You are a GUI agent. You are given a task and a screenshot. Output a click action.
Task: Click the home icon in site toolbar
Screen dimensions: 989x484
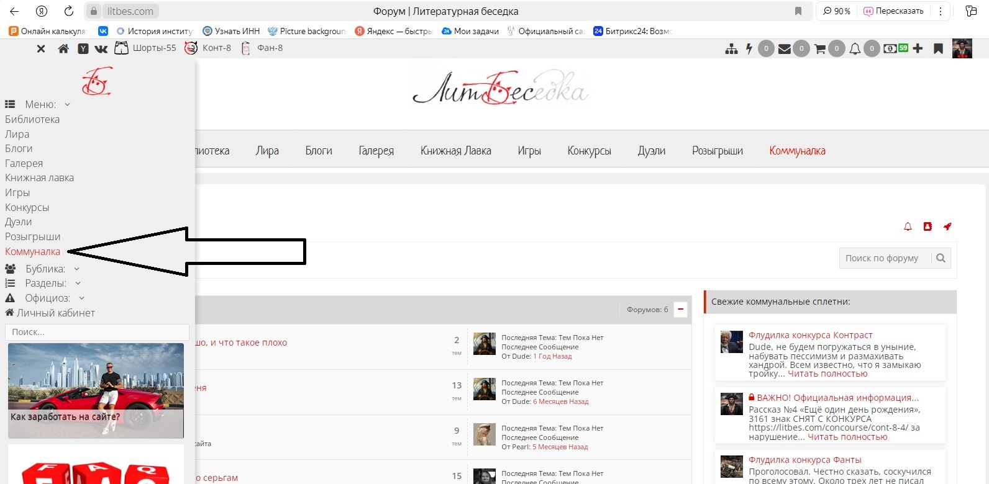[x=63, y=48]
